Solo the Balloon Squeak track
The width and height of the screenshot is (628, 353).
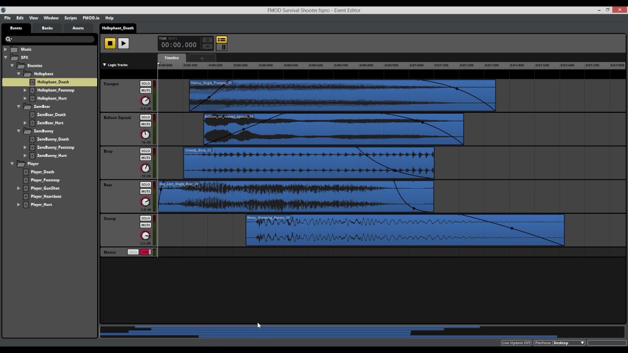[x=145, y=117]
